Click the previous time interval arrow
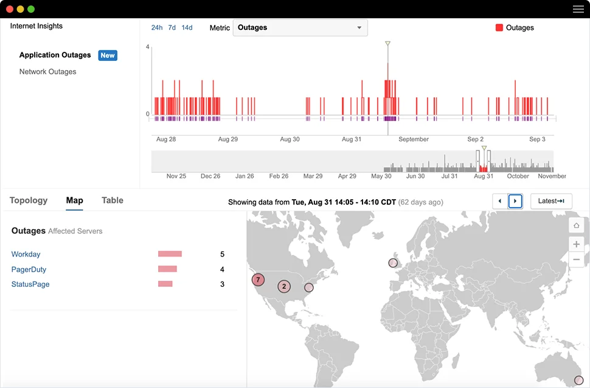 [x=499, y=201]
